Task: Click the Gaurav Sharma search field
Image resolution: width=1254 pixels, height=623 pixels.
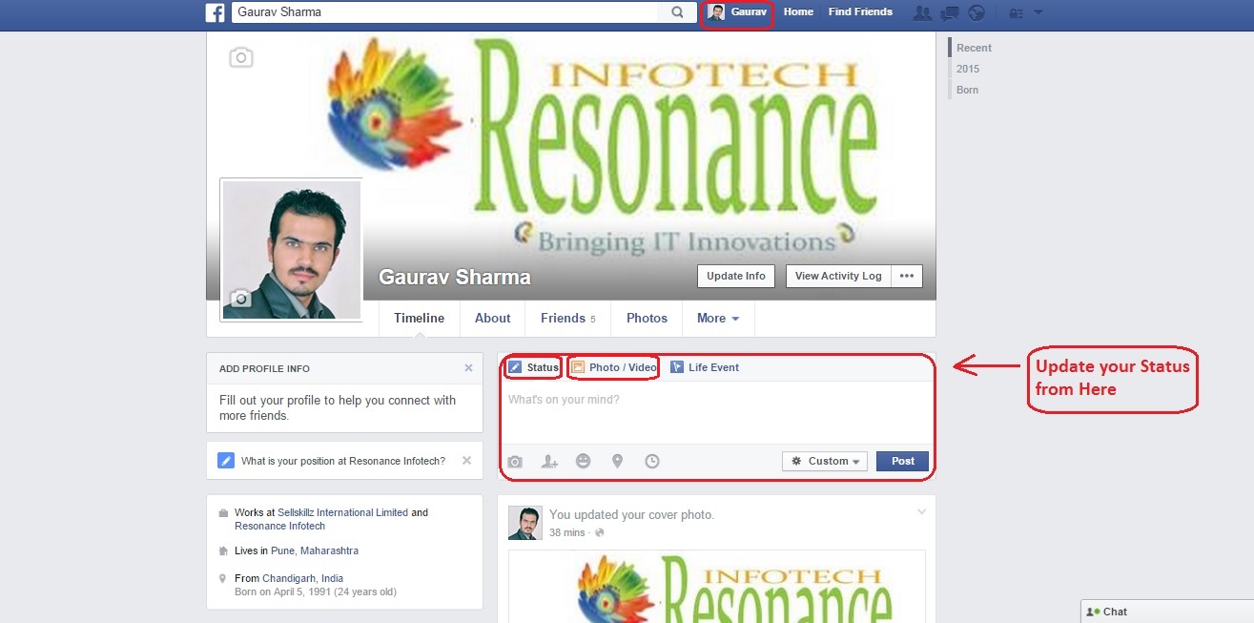Action: pyautogui.click(x=448, y=12)
